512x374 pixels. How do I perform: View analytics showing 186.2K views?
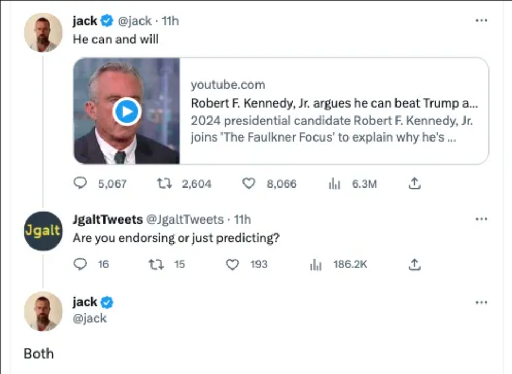316,264
